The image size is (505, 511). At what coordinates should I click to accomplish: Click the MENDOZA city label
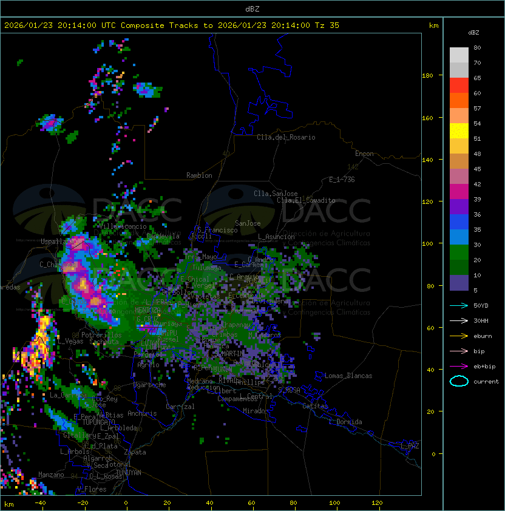tap(147, 310)
